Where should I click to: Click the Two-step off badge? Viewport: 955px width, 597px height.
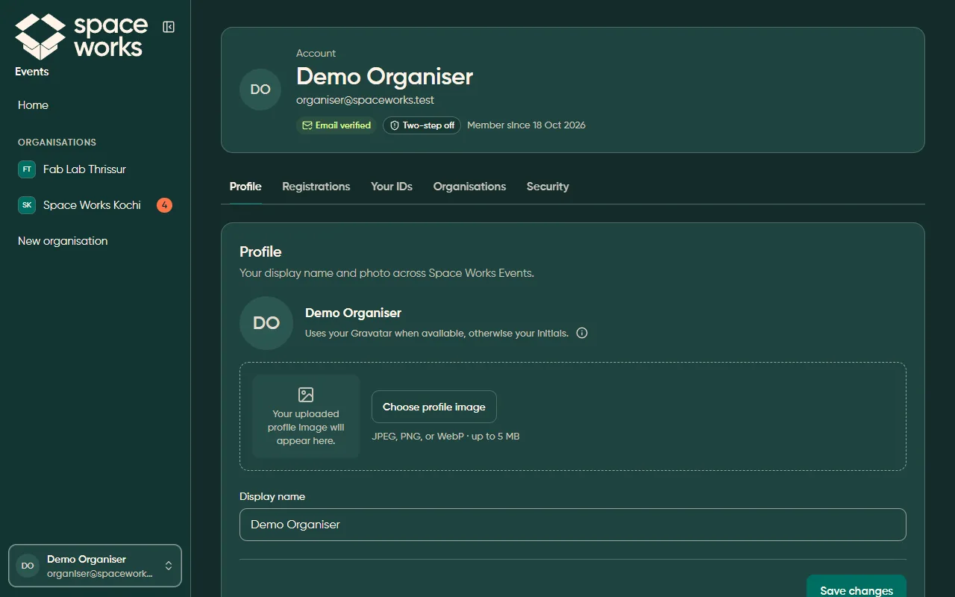422,125
